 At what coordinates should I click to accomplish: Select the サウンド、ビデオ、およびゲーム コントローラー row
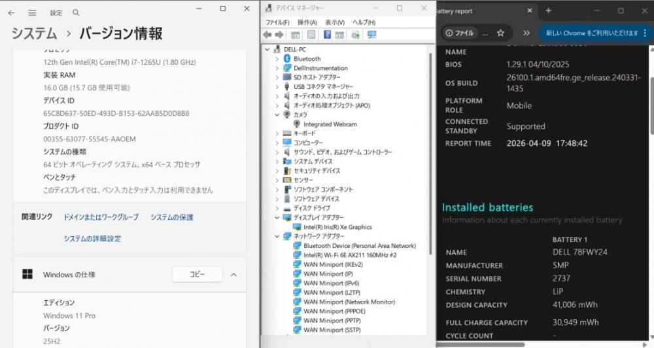pyautogui.click(x=343, y=152)
